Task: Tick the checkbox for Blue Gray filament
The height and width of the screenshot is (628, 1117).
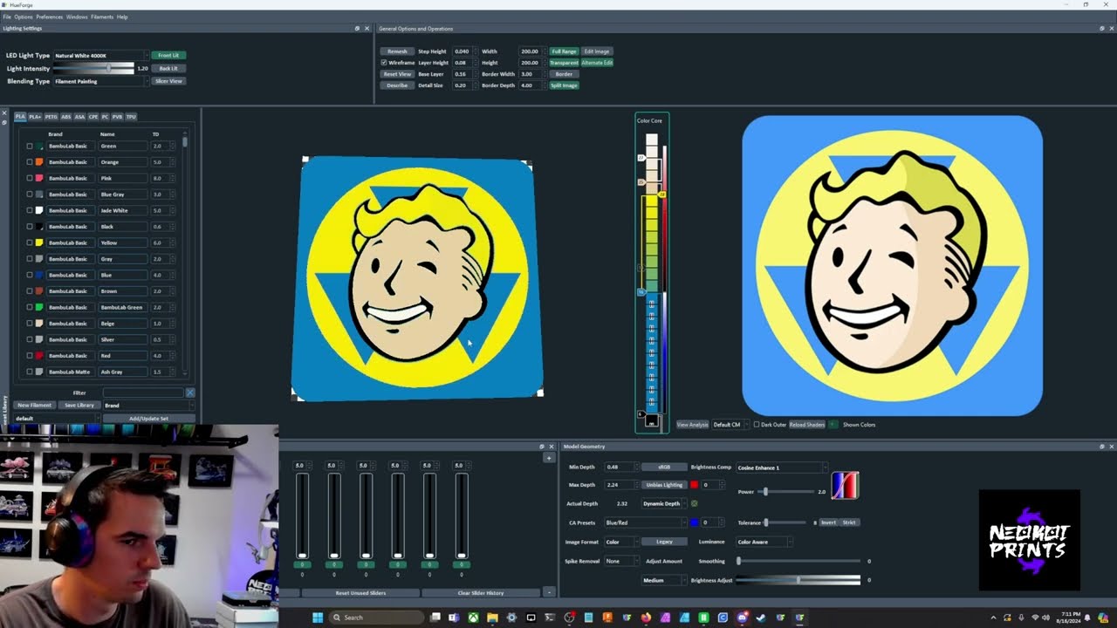Action: click(30, 195)
